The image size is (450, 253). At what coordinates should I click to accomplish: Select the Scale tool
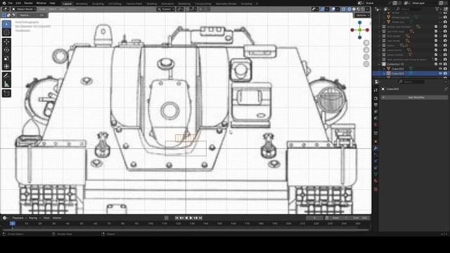click(x=6, y=58)
